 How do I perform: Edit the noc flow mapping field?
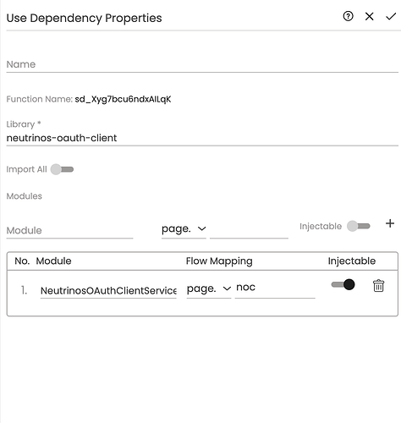pyautogui.click(x=275, y=288)
